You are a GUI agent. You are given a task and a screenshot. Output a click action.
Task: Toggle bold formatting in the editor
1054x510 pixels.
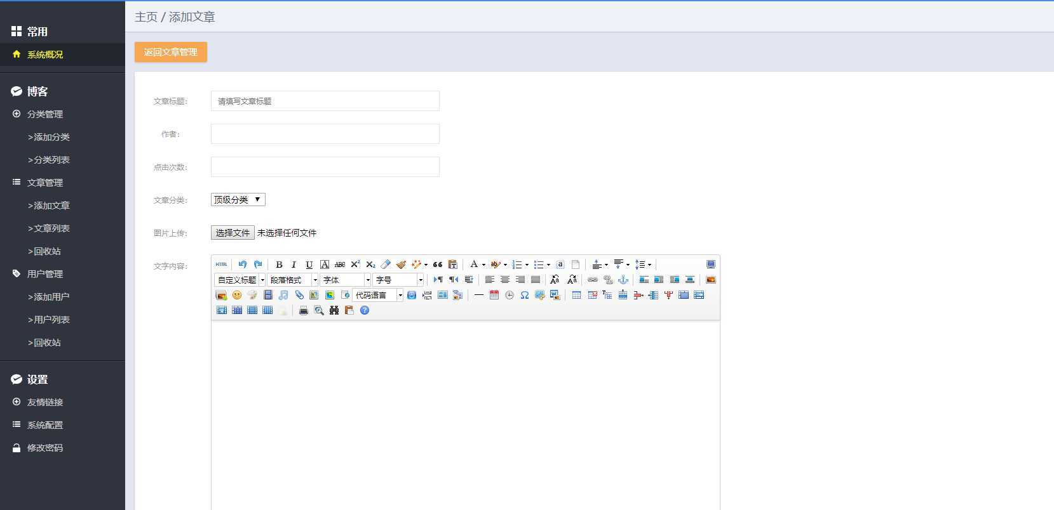tap(279, 265)
